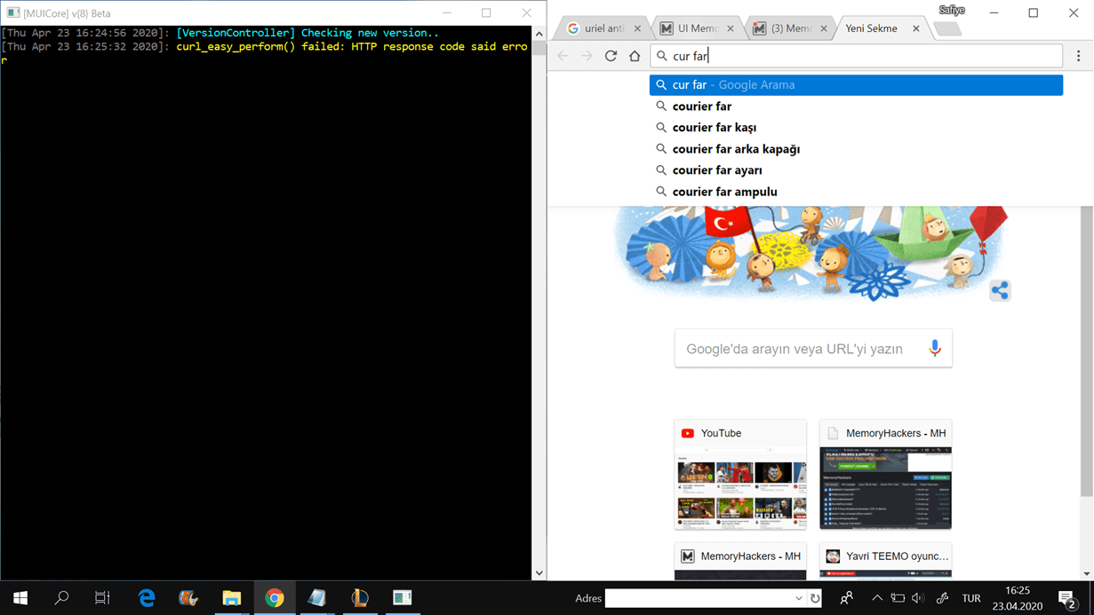Click the Adres toolbar refresh button
The image size is (1094, 615).
point(815,598)
